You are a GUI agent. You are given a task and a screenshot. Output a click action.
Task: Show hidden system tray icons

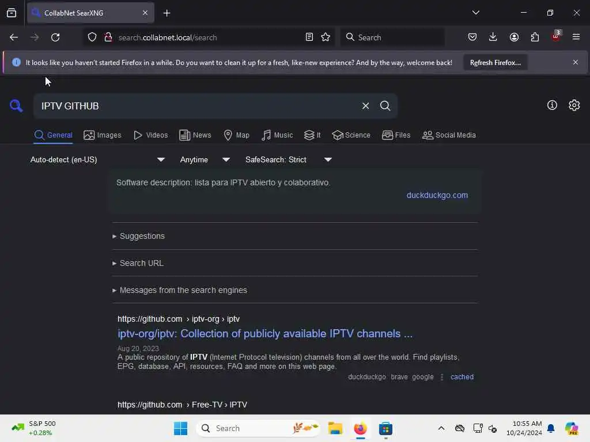pyautogui.click(x=441, y=428)
